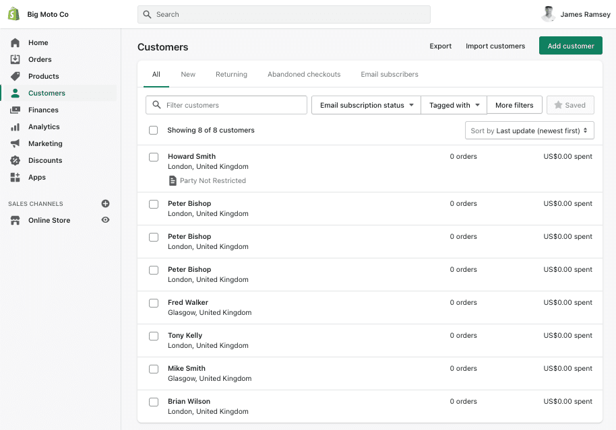Tick the select-all customers checkbox

153,131
